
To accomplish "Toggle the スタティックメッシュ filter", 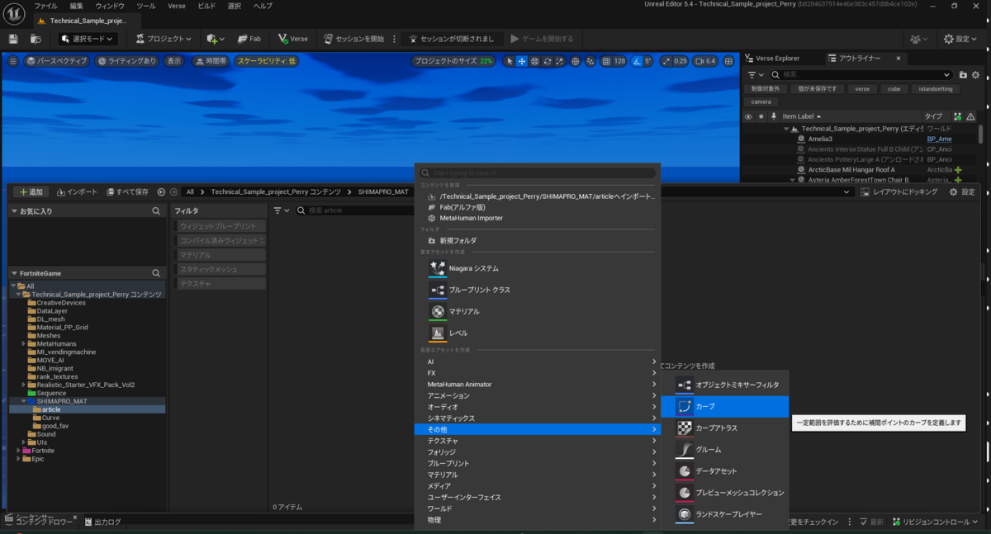I will [x=220, y=269].
